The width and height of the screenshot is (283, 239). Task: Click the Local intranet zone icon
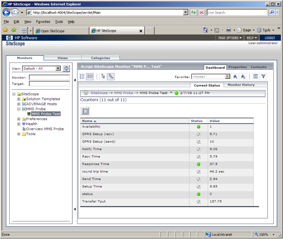(x=208, y=235)
